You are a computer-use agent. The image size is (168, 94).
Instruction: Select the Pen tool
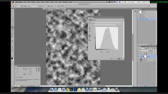pyautogui.click(x=13, y=43)
